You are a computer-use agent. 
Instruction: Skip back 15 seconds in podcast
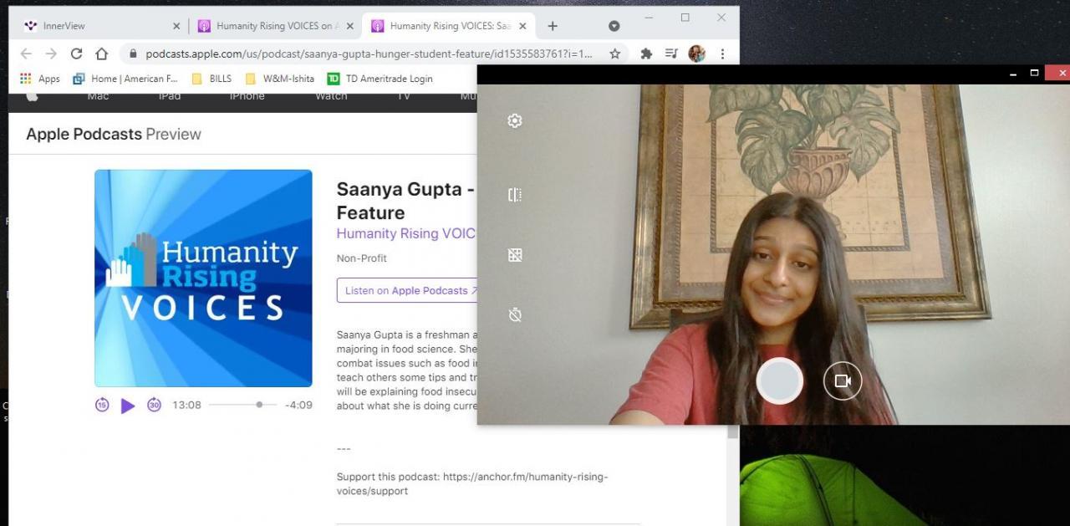pyautogui.click(x=102, y=405)
